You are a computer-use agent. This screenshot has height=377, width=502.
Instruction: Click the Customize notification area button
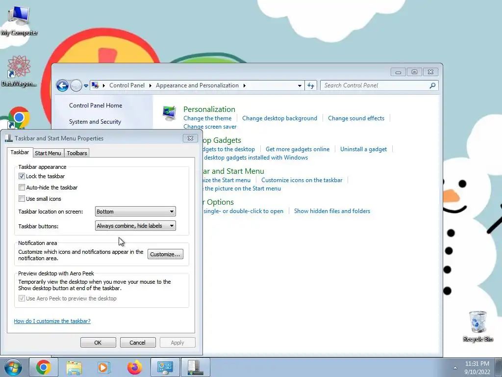tap(166, 254)
